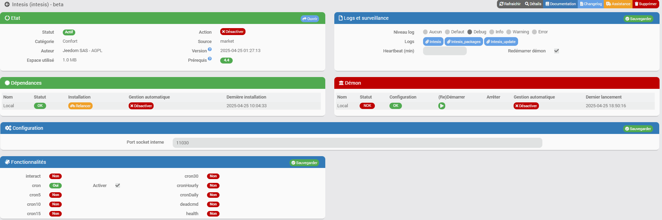Click the red Supprimer button
The height and width of the screenshot is (220, 662).
pos(646,4)
